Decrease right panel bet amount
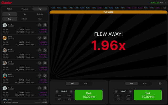 pyautogui.click(x=116, y=91)
